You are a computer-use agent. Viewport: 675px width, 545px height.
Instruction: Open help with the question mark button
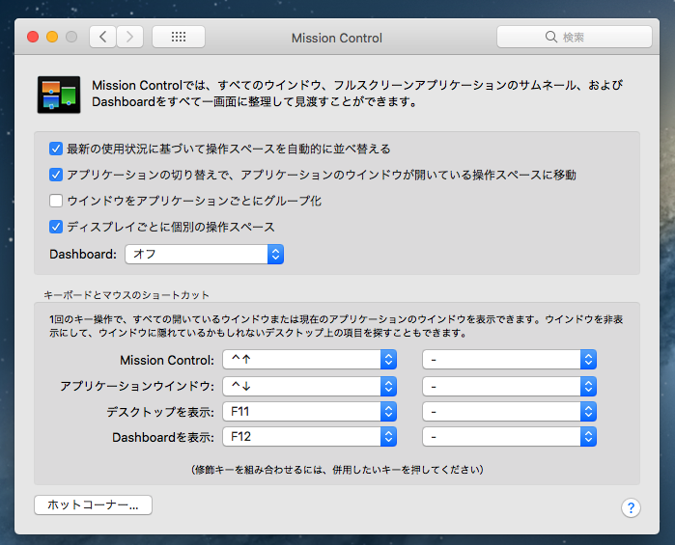[631, 507]
